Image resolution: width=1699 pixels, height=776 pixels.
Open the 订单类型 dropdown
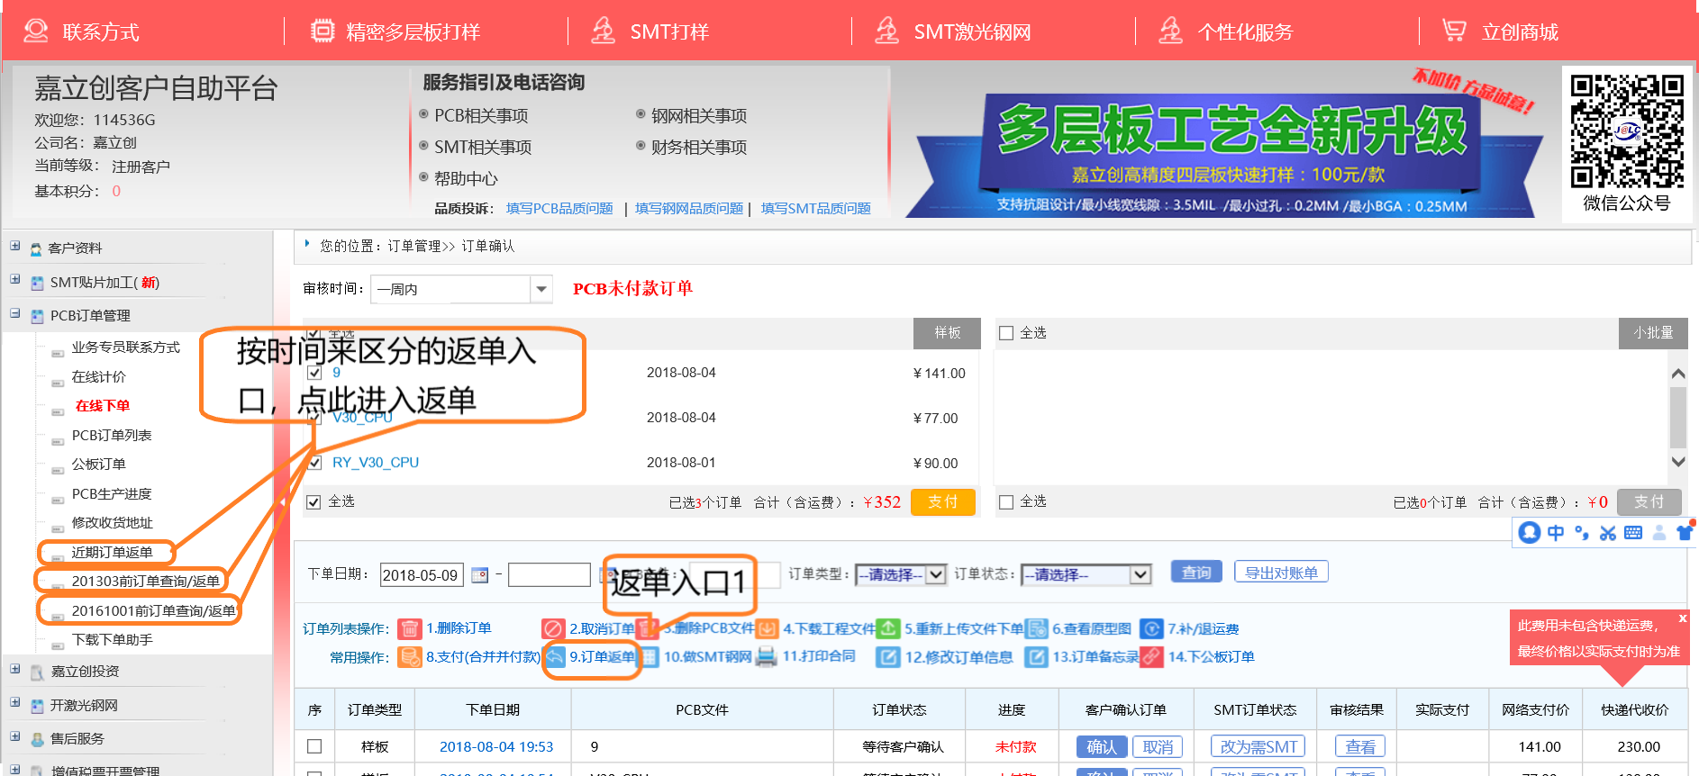coord(901,574)
